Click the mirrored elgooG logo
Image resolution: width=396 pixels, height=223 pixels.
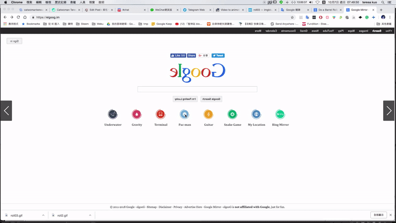pos(197,72)
